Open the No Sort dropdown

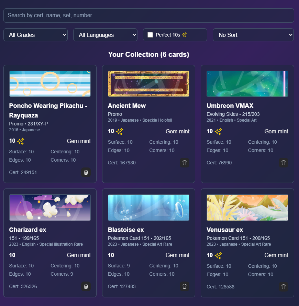pos(253,35)
